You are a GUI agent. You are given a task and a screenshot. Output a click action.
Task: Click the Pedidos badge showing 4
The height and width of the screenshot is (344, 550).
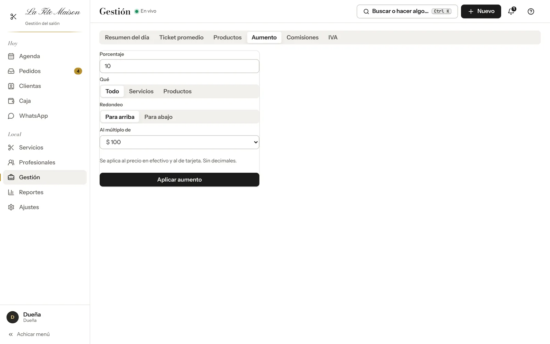pos(78,71)
